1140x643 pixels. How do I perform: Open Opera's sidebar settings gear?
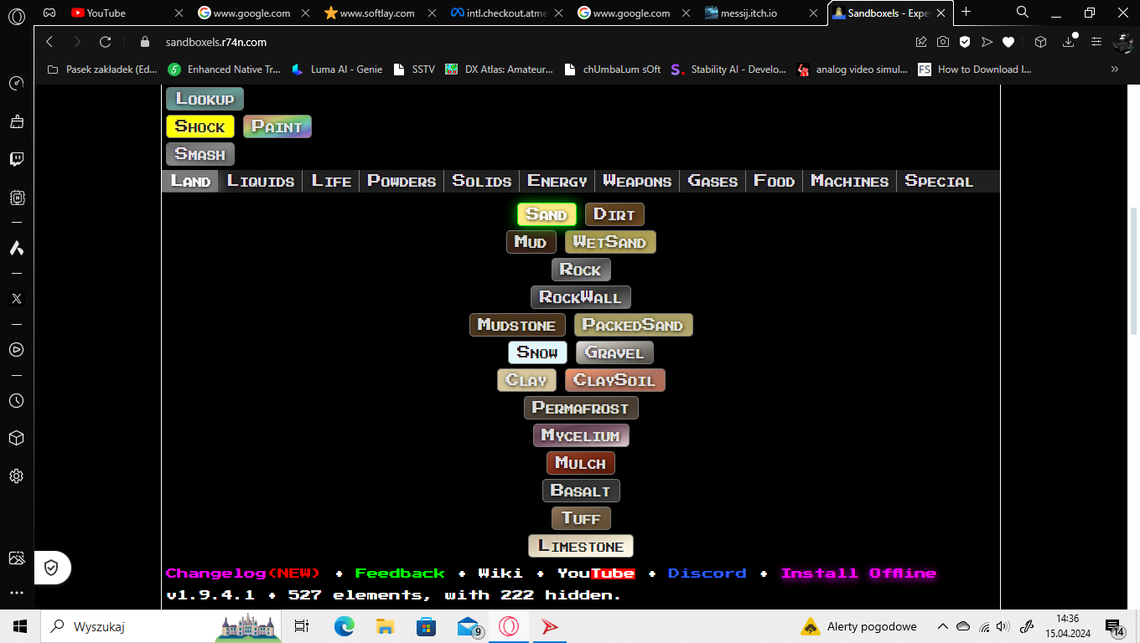click(x=16, y=476)
